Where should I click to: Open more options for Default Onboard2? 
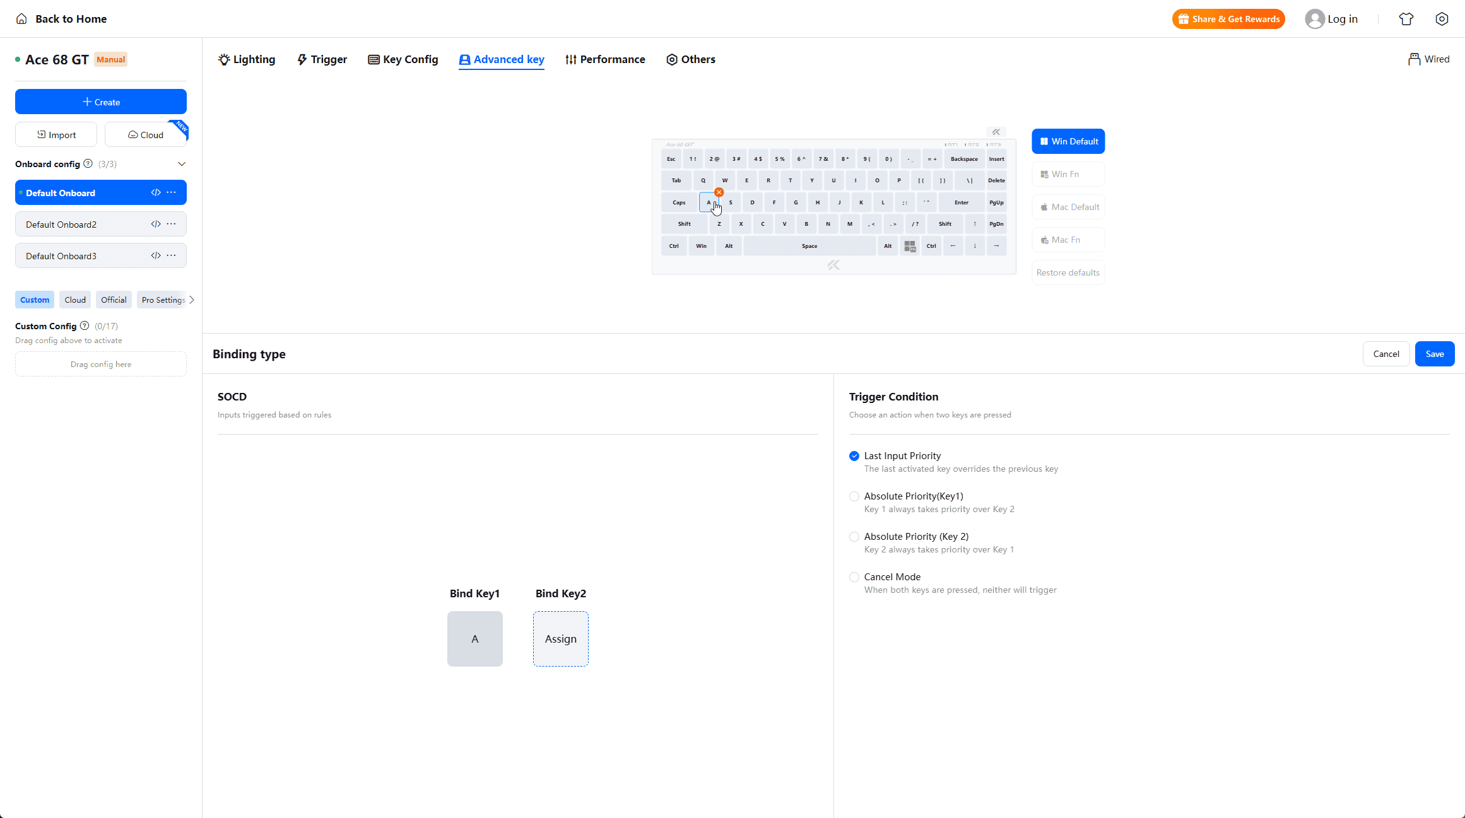pyautogui.click(x=172, y=224)
